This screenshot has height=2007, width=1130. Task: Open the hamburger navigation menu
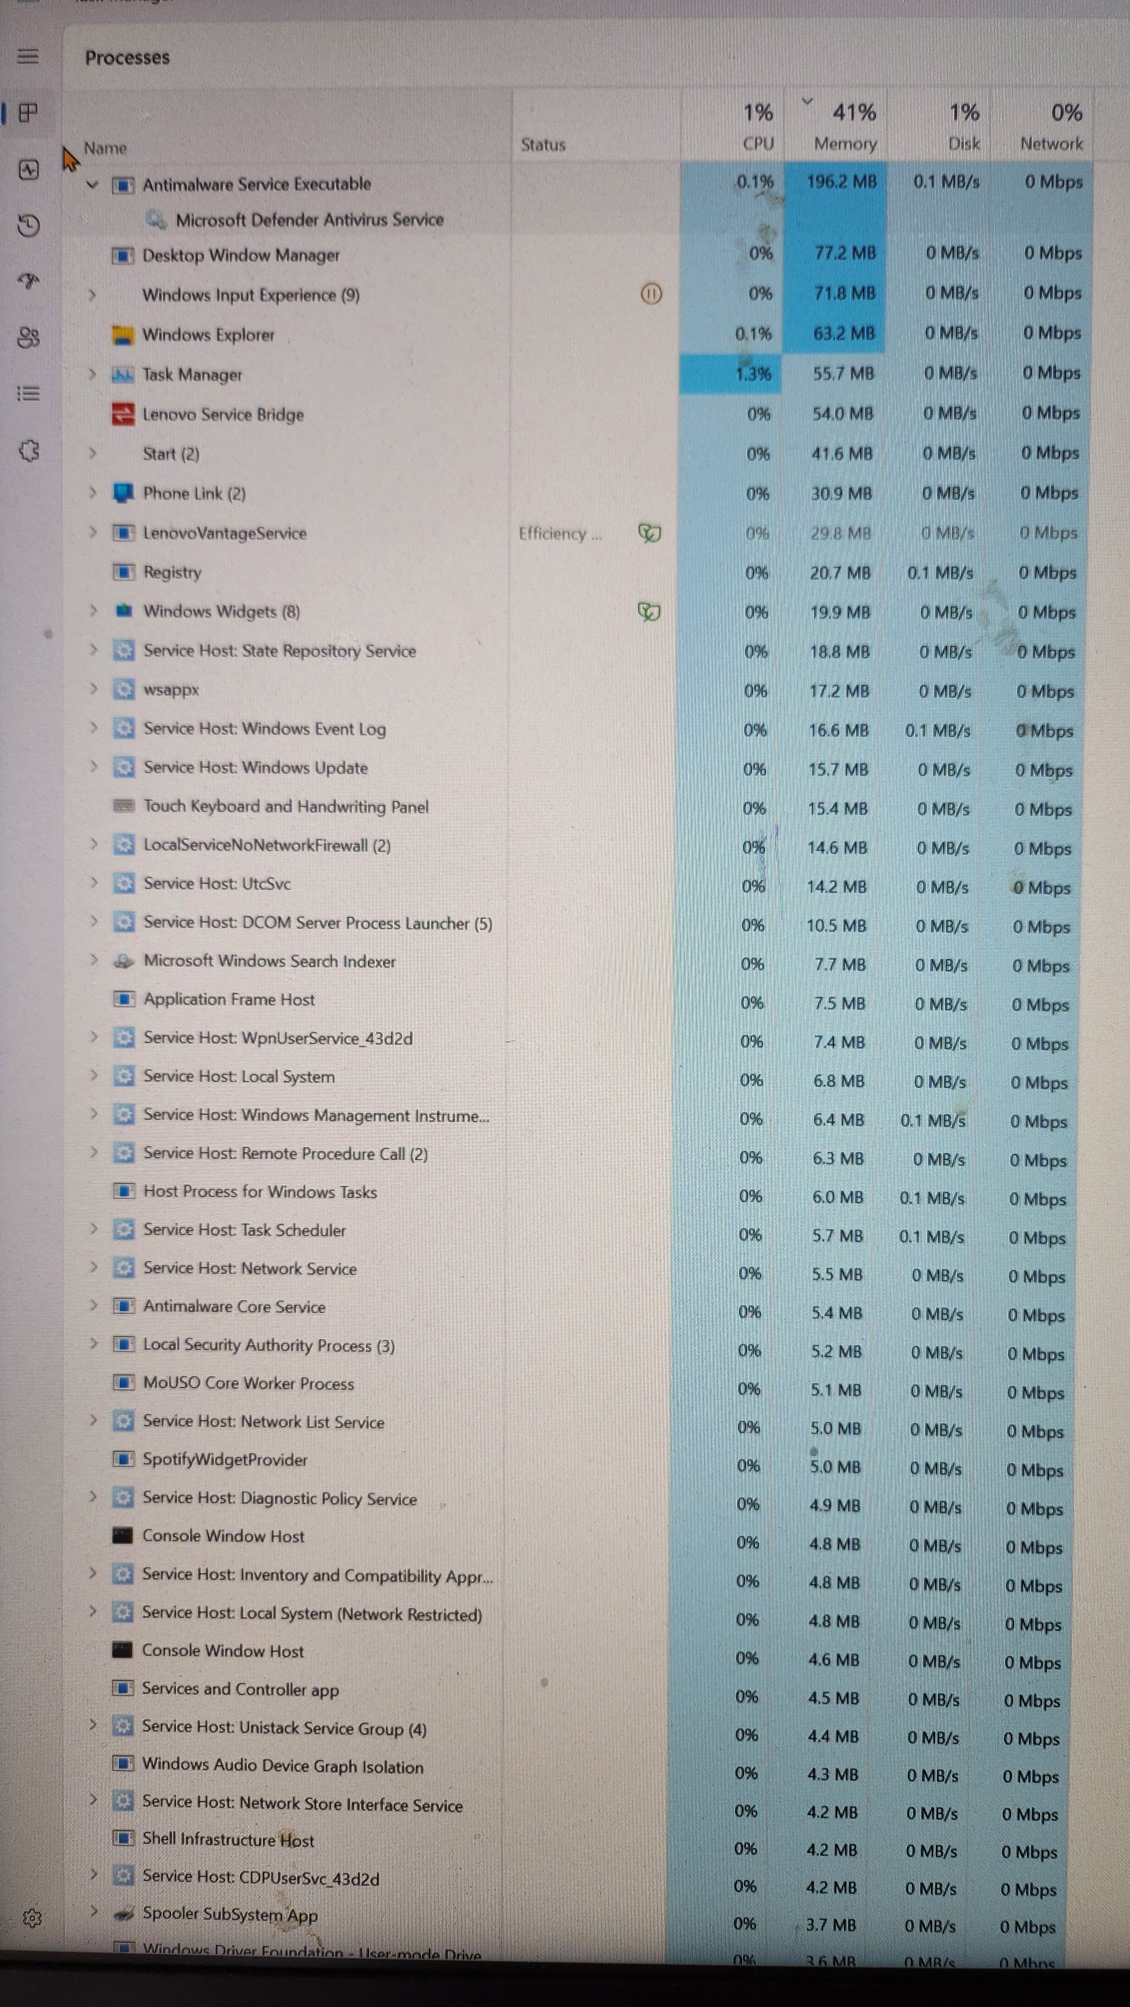coord(28,56)
